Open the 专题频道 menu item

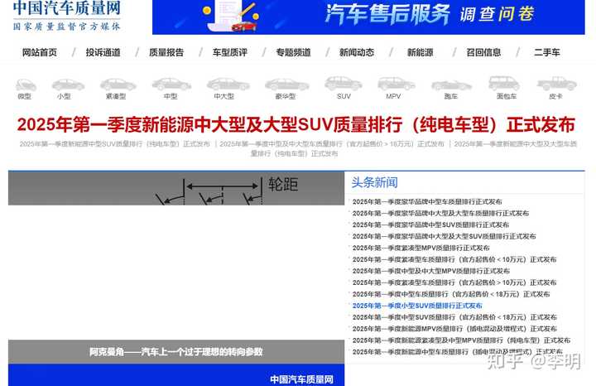(x=293, y=52)
